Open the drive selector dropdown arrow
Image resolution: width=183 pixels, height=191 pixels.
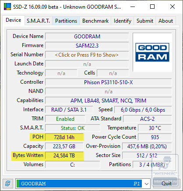coord(147,184)
